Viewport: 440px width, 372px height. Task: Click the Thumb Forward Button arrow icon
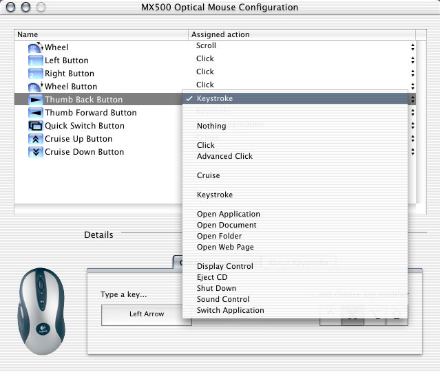tap(35, 113)
